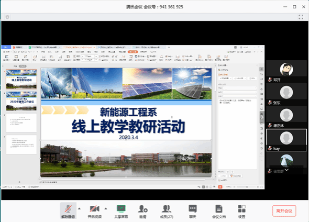The width and height of the screenshot is (309, 222).
Task: Start slideshow with orange play button
Action: (220, 187)
